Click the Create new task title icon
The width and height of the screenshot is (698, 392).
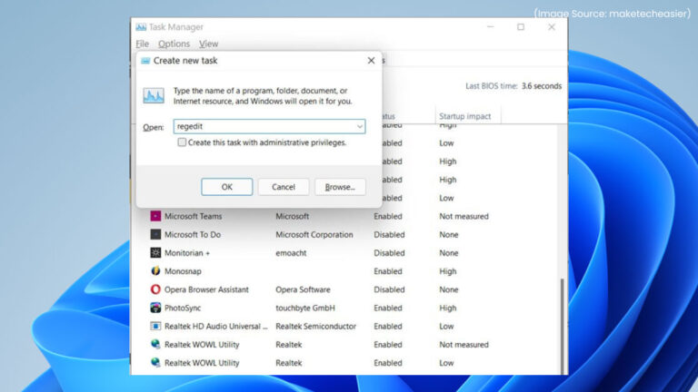click(x=145, y=61)
